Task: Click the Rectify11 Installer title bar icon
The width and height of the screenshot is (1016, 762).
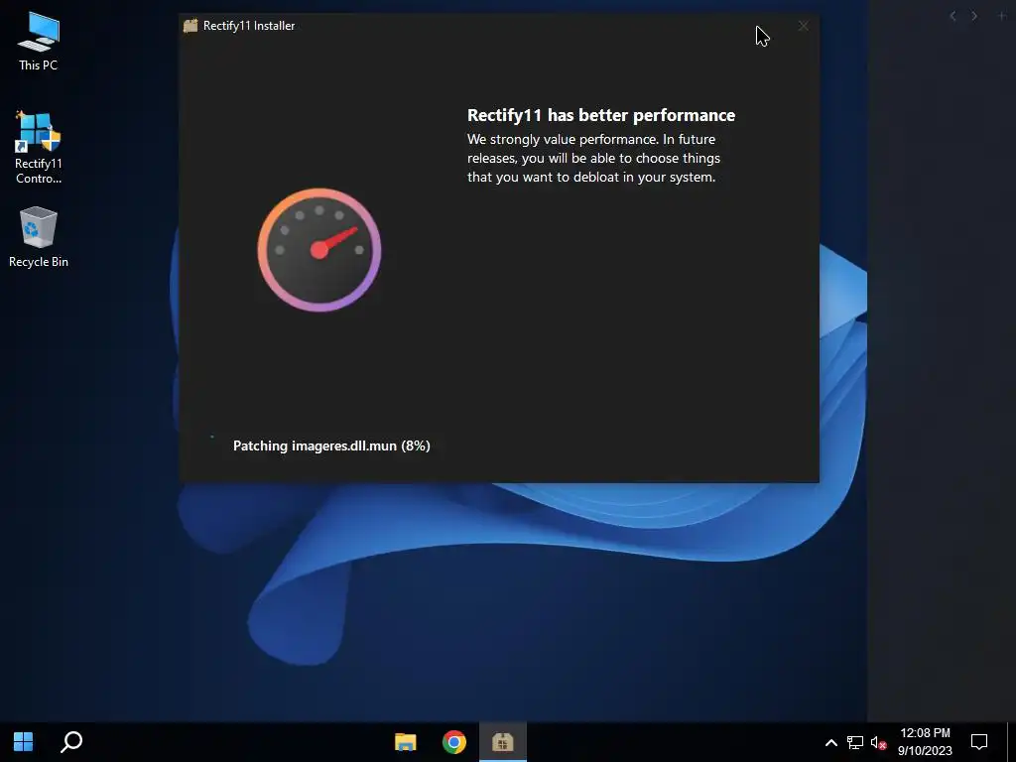Action: (190, 26)
